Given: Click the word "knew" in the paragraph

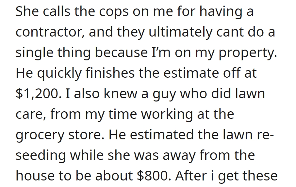Looking at the screenshot, I should [x=121, y=93].
